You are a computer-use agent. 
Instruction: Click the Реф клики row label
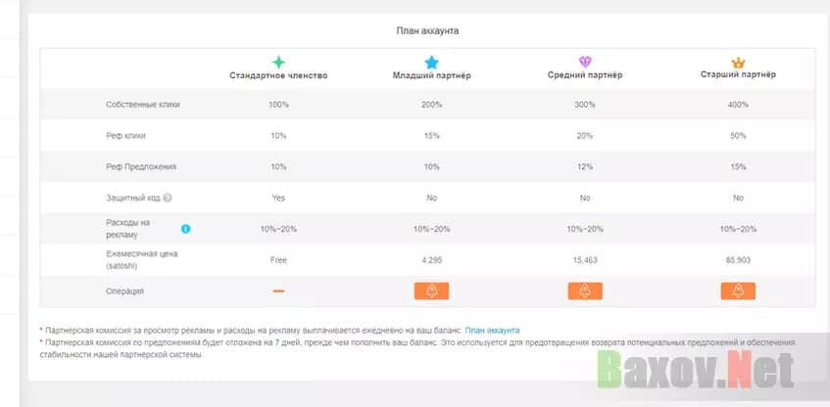126,135
